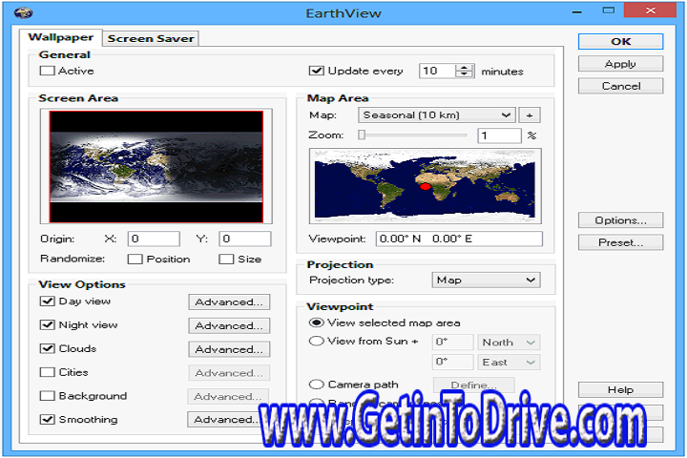Toggle the Clouds checkbox
This screenshot has width=687, height=458.
coord(47,348)
